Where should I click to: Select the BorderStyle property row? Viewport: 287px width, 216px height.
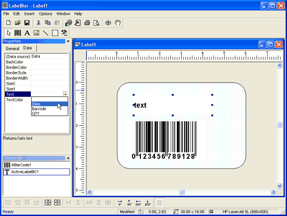tap(37, 73)
